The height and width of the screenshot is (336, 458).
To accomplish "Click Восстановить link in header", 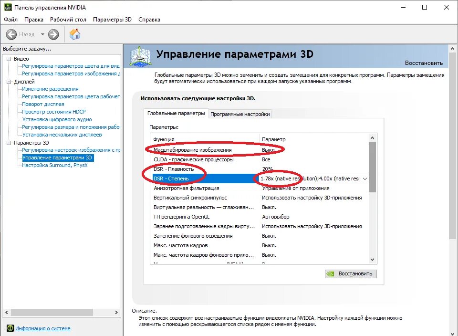I will (424, 63).
